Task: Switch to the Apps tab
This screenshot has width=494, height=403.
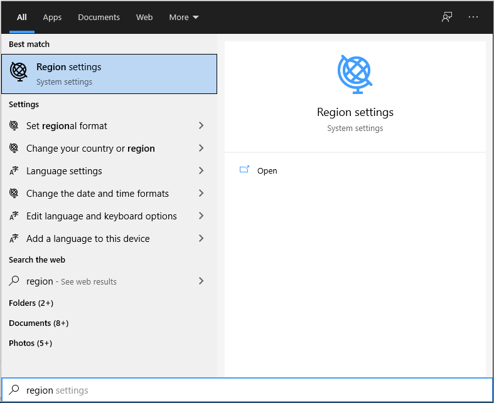Action: pos(52,18)
